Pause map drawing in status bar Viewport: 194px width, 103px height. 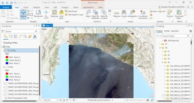tap(148, 100)
